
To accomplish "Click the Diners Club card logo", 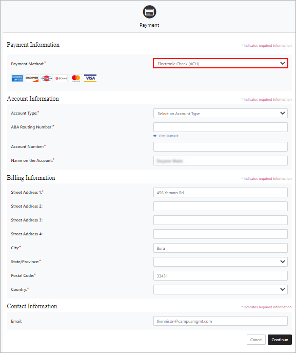I will click(x=47, y=78).
